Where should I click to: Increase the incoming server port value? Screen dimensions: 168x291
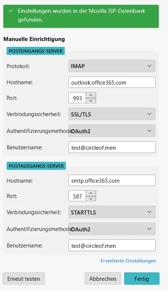click(91, 95)
